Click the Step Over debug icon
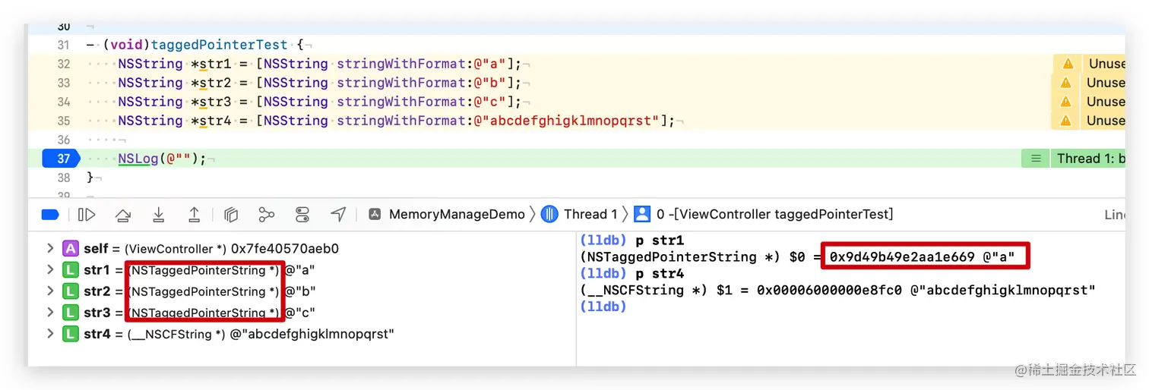Image resolution: width=1149 pixels, height=390 pixels. [x=123, y=215]
